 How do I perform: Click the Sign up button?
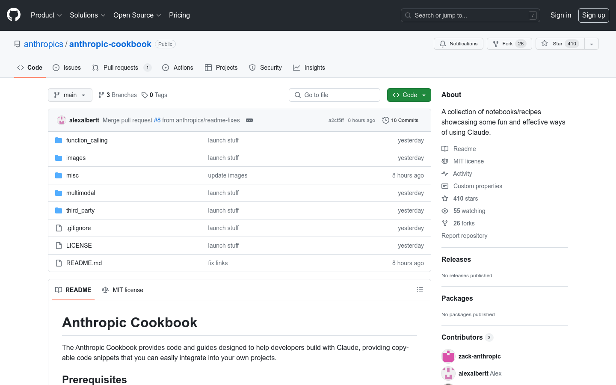coord(593,15)
